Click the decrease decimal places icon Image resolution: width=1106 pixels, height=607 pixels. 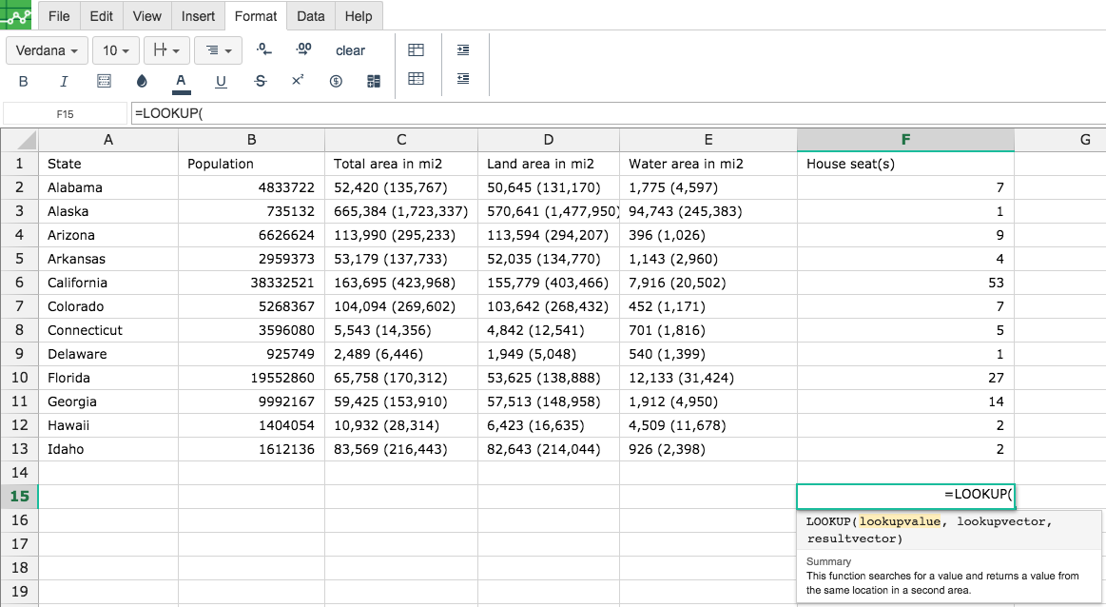(x=264, y=50)
